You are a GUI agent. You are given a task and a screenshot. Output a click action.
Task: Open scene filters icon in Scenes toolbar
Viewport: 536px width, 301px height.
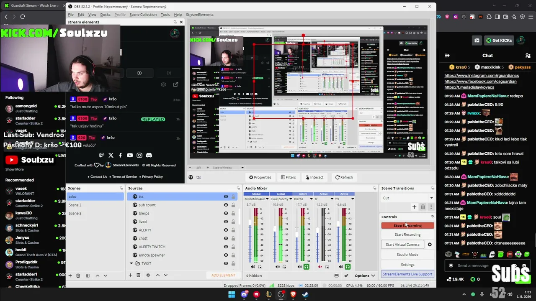88,275
